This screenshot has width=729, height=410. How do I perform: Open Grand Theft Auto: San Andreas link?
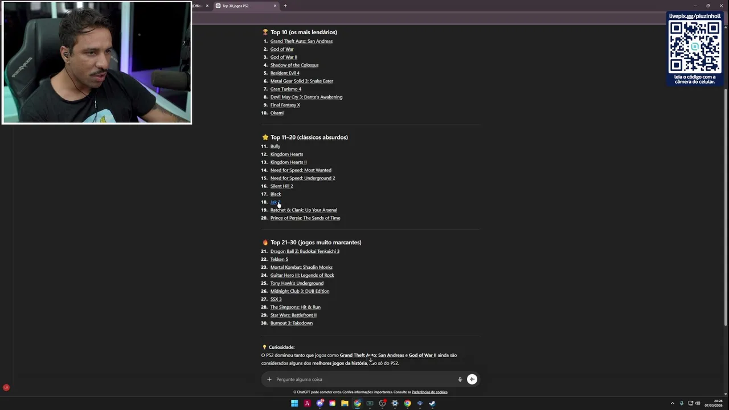(301, 41)
